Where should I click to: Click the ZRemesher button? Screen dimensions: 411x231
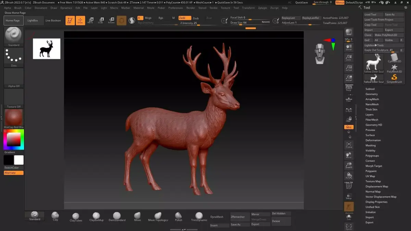tap(240, 217)
